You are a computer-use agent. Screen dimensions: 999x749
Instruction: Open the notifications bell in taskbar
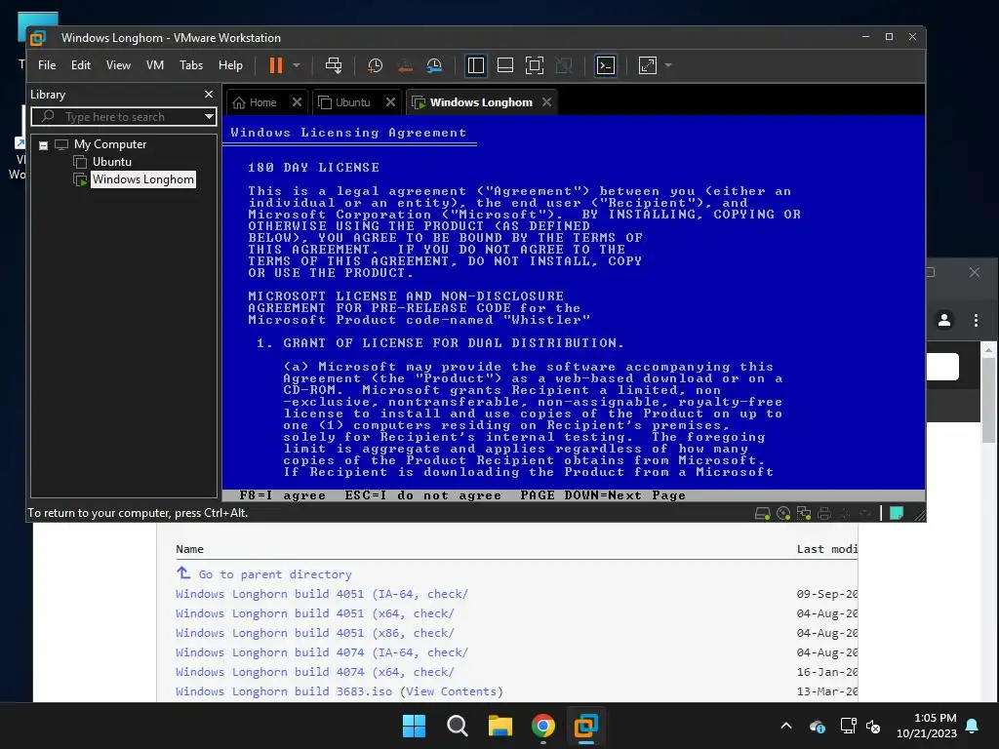972,726
